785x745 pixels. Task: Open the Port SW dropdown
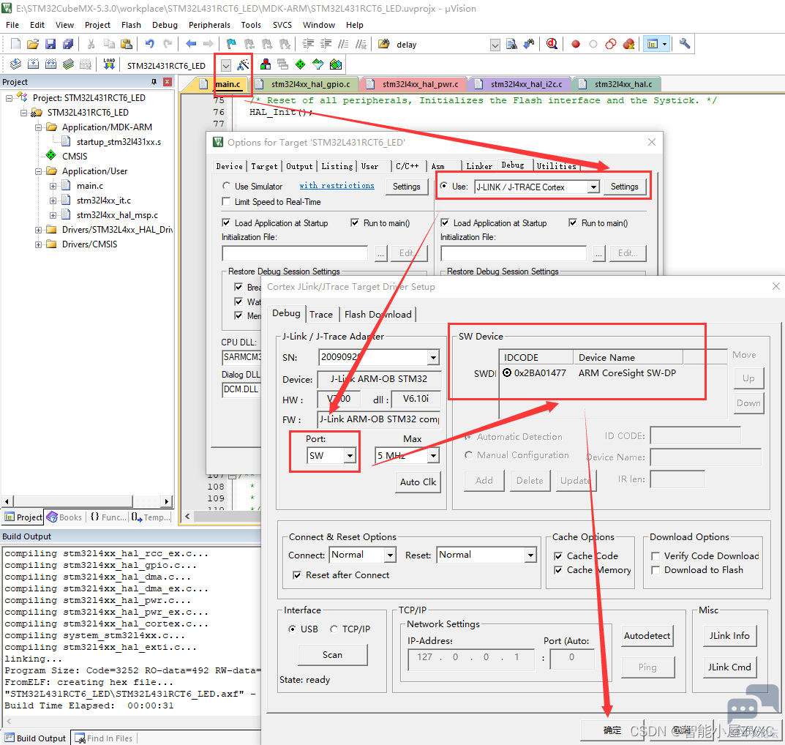click(350, 456)
